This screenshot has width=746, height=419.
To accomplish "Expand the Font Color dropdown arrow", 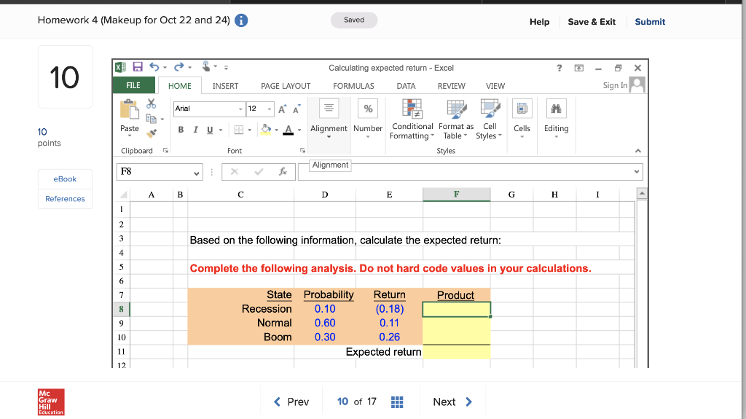I will (x=299, y=130).
